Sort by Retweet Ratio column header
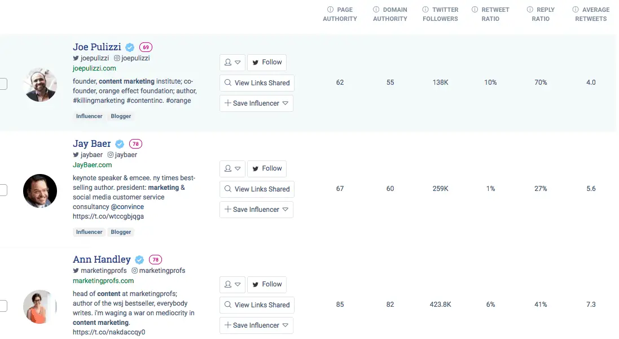This screenshot has width=619, height=339. (x=490, y=14)
